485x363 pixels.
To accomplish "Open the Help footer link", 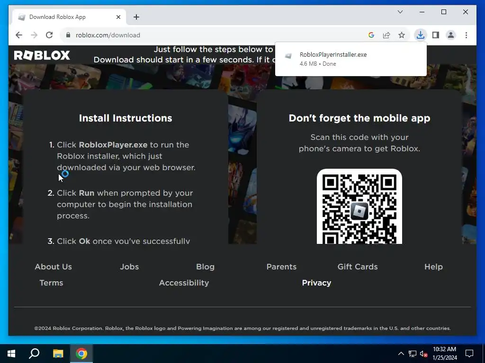I will [433, 267].
